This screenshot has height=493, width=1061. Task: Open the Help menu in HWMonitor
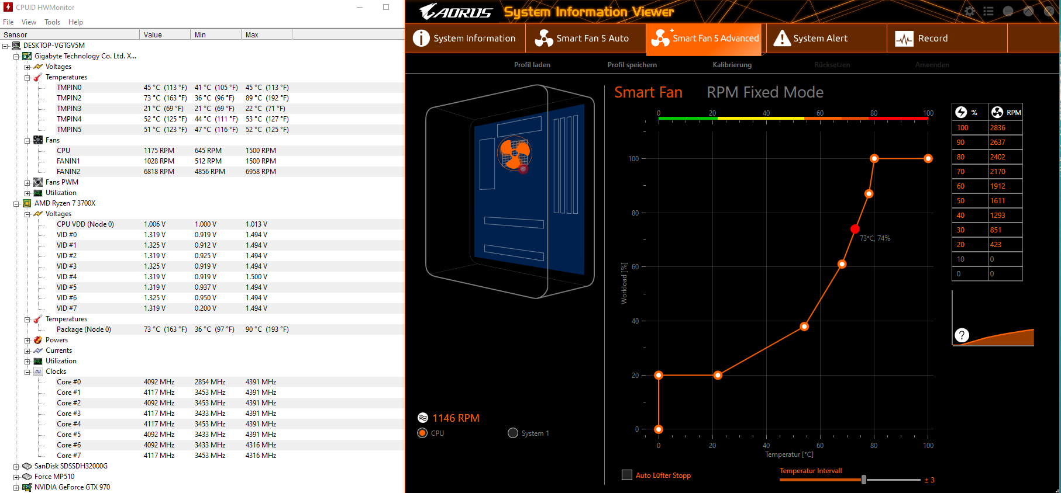click(x=75, y=22)
